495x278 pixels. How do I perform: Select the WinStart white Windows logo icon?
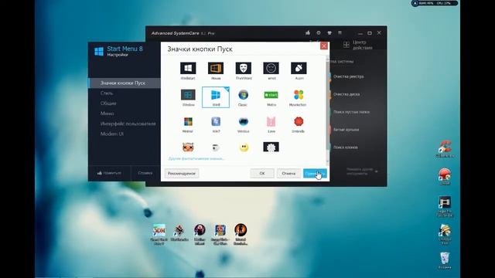tap(188, 68)
